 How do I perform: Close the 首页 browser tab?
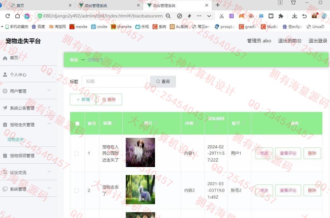point(70,6)
